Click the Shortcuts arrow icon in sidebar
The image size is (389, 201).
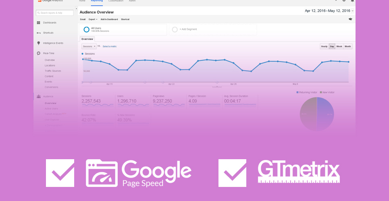38,33
